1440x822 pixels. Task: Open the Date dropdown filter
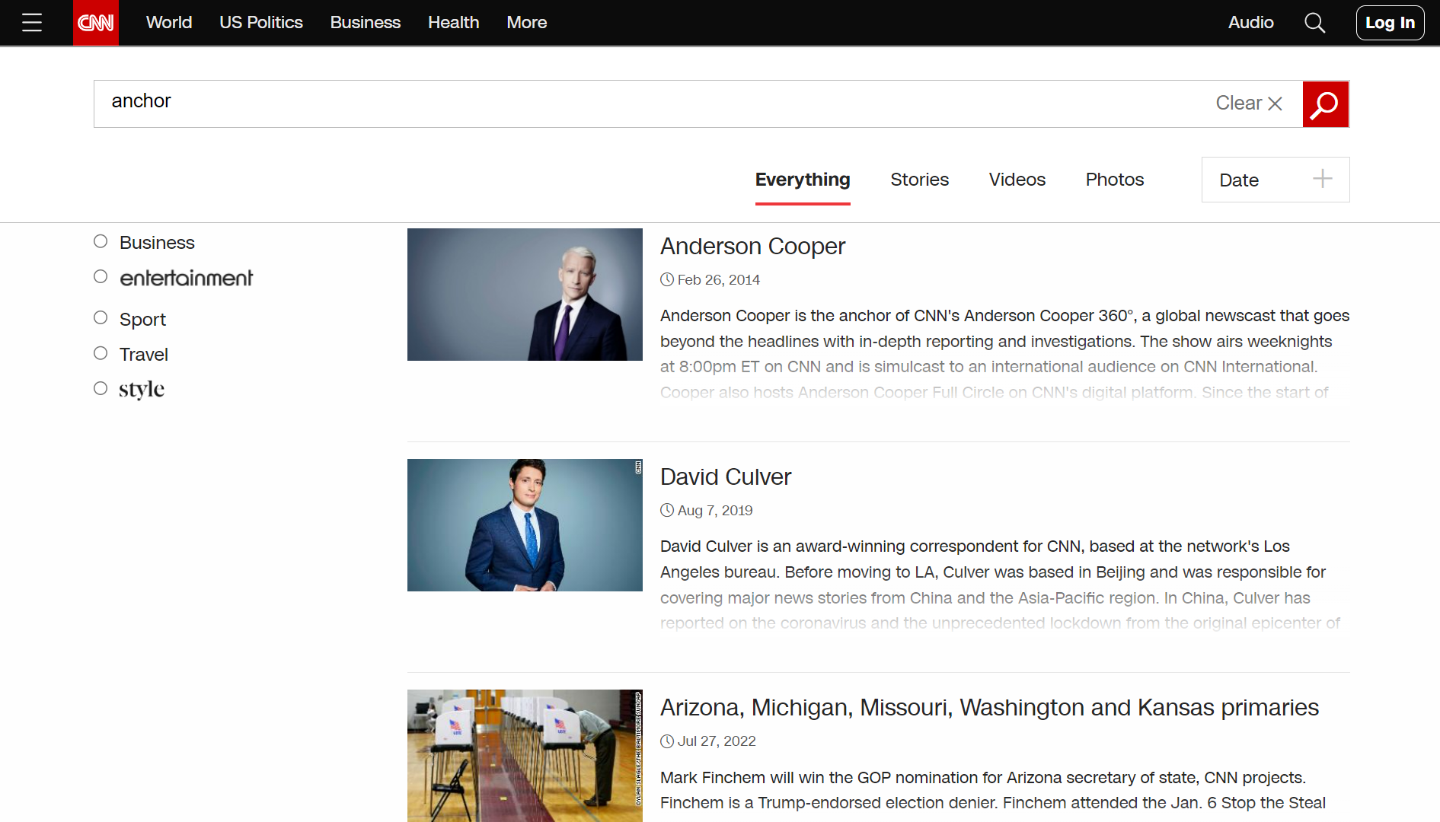(x=1276, y=180)
